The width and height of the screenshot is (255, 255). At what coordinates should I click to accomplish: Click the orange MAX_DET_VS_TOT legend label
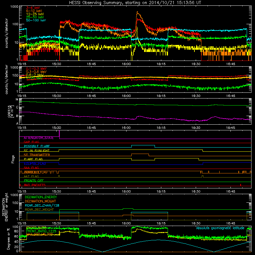point(40,234)
